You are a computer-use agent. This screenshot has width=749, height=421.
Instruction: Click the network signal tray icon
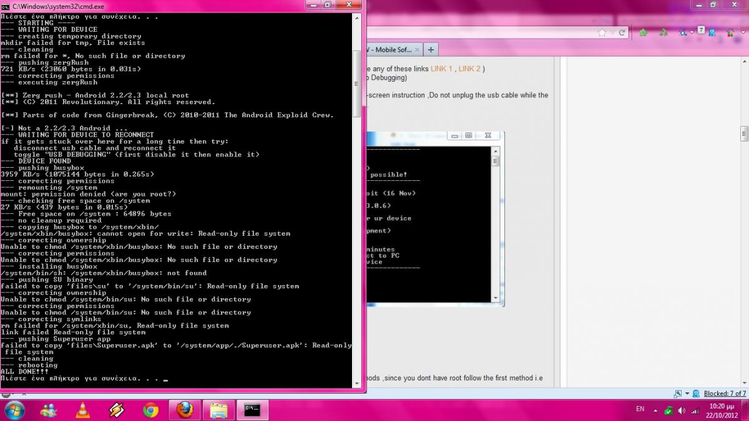click(x=695, y=411)
